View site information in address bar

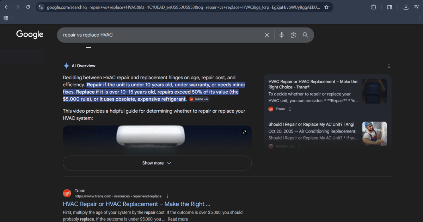point(41,7)
